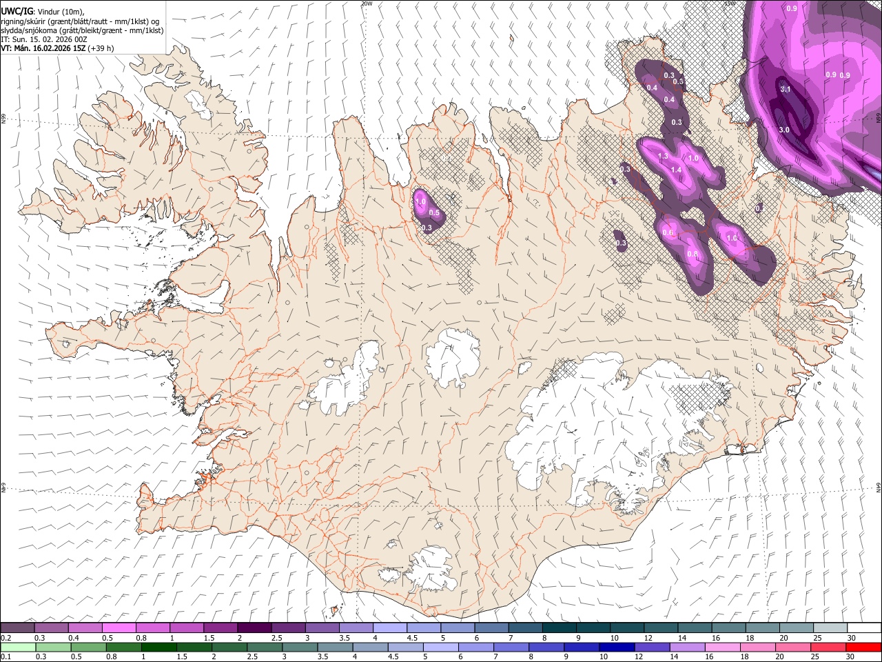
Task: Select the '0.5' value in the northern snow patch
Action: tap(434, 213)
